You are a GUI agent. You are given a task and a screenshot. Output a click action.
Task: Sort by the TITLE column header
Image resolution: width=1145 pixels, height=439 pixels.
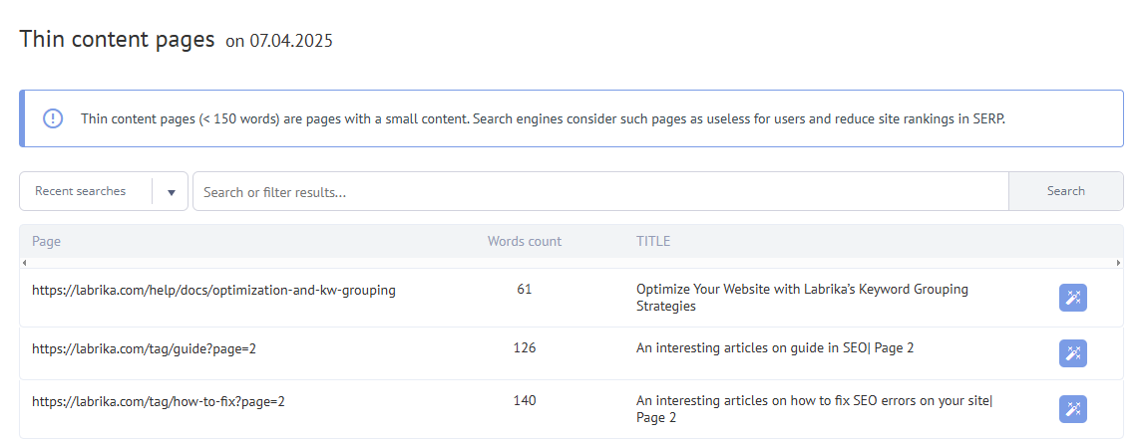tap(653, 241)
